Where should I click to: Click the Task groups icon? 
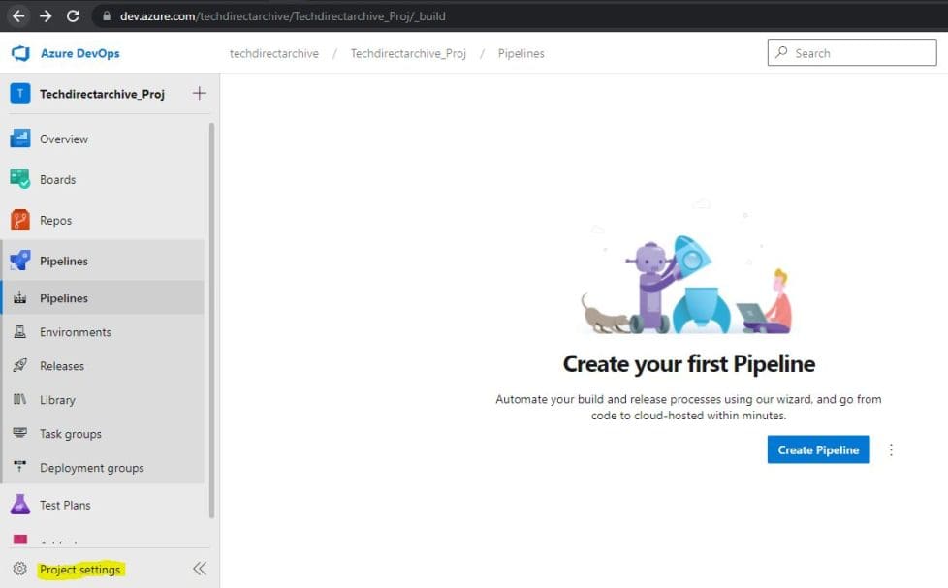20,433
